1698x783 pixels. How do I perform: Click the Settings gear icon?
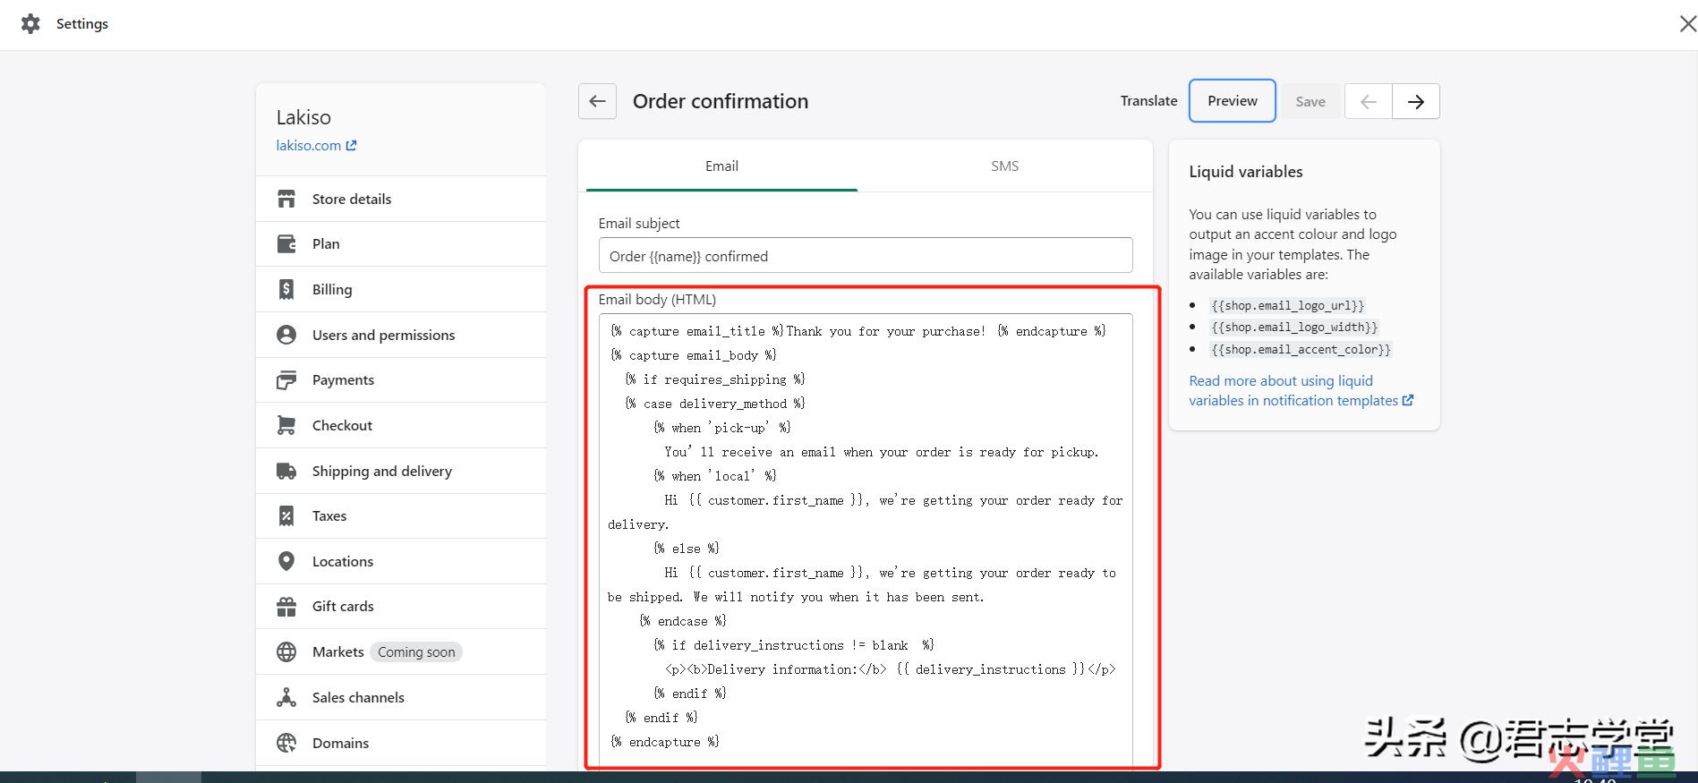(x=30, y=24)
